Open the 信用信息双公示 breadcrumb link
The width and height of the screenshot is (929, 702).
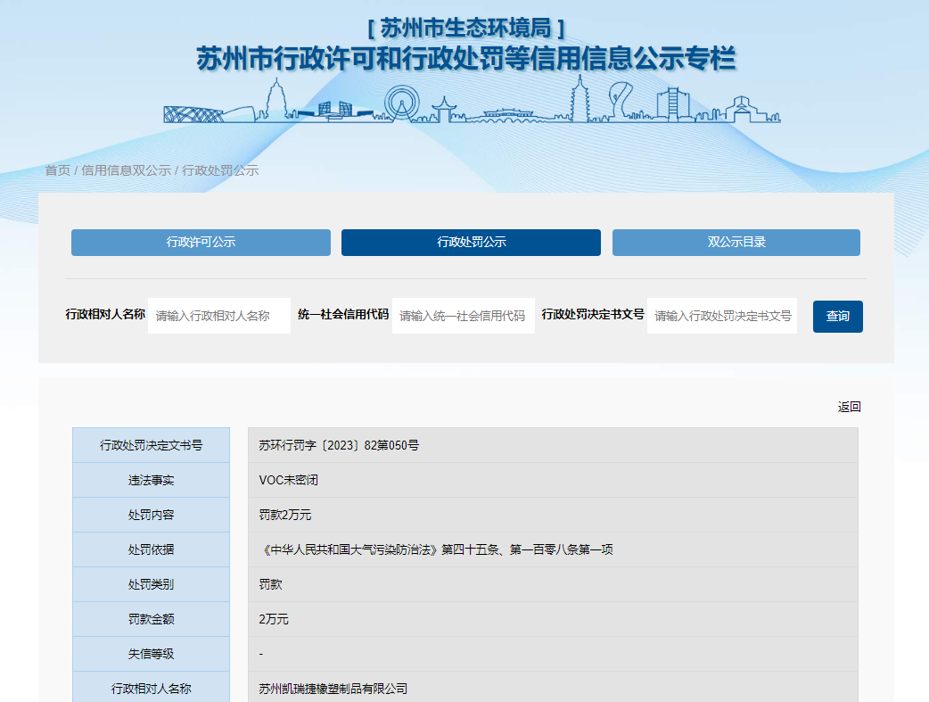126,170
